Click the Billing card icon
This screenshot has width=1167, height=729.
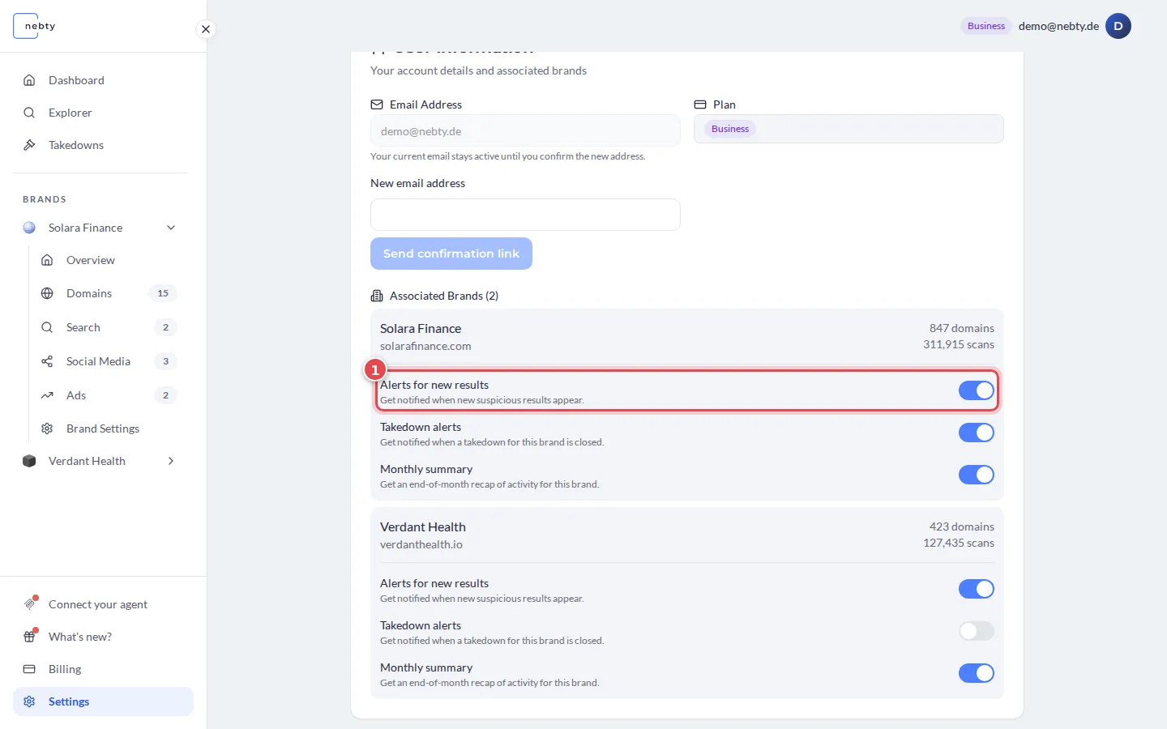pos(29,669)
